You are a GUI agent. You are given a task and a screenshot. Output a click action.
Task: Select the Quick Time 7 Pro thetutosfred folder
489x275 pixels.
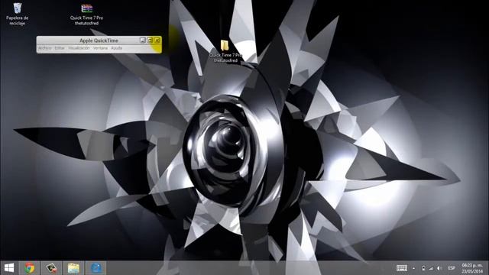click(x=225, y=51)
